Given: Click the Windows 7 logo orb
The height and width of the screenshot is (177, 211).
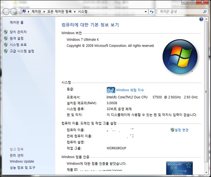Looking at the screenshot, I should [x=180, y=57].
